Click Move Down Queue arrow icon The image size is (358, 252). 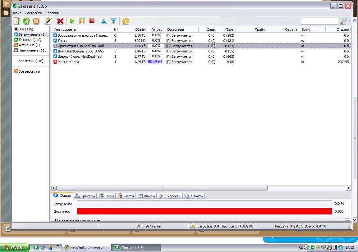coord(113,21)
